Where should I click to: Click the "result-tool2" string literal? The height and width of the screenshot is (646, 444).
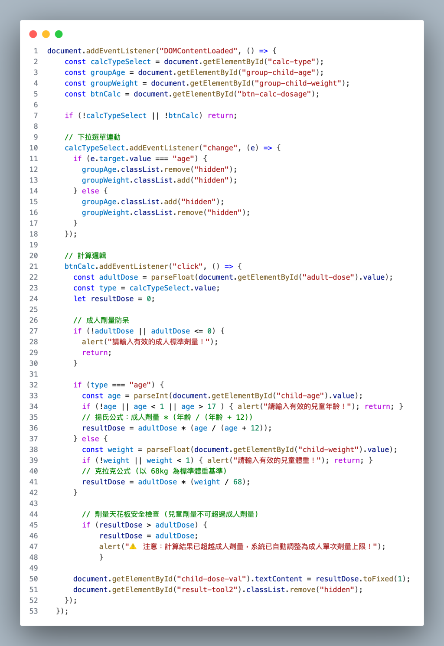point(207,590)
